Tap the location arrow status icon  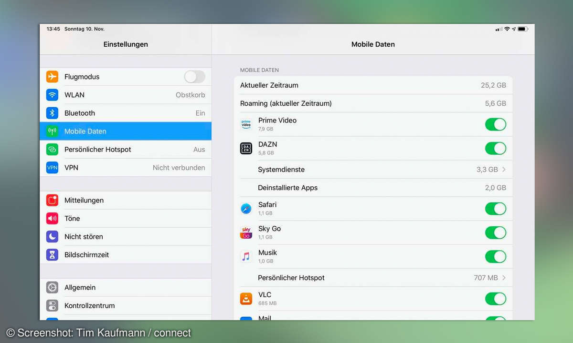click(514, 29)
